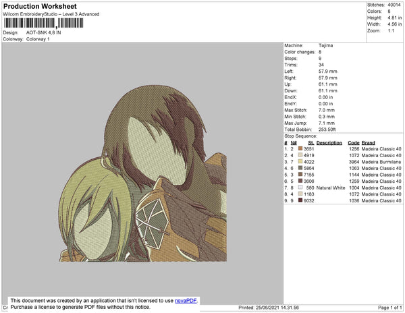Click the 'Production Worksheet' title

click(40, 7)
